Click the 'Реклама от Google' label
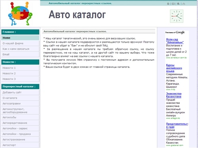198x148 pixels. 175,32
